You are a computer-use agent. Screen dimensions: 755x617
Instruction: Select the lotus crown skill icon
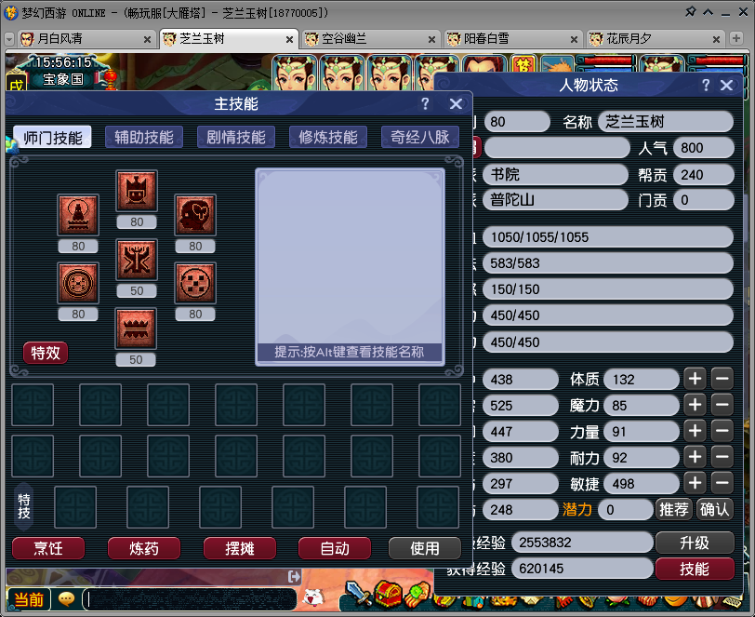(x=136, y=329)
